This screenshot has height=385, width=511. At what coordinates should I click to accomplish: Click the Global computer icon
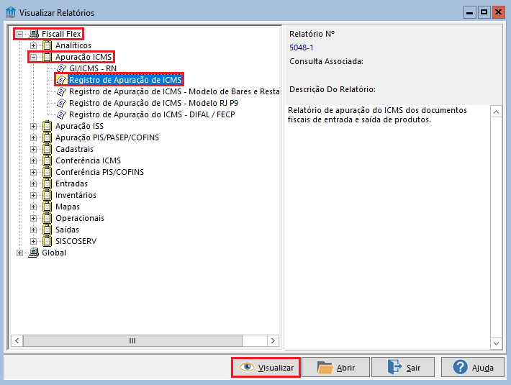[x=34, y=253]
